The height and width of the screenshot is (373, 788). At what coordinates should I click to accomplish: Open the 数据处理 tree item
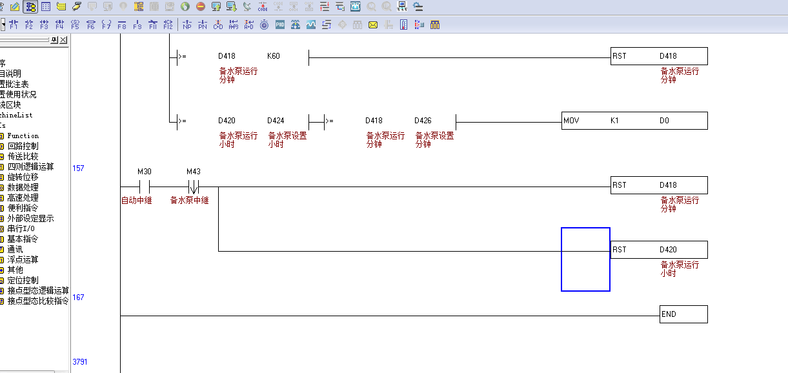coord(23,188)
